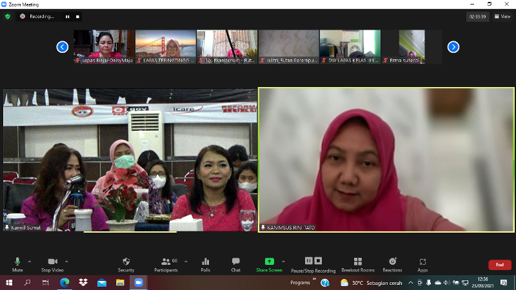Expand the Share Screen options arrow
This screenshot has height=290, width=516.
(x=283, y=261)
